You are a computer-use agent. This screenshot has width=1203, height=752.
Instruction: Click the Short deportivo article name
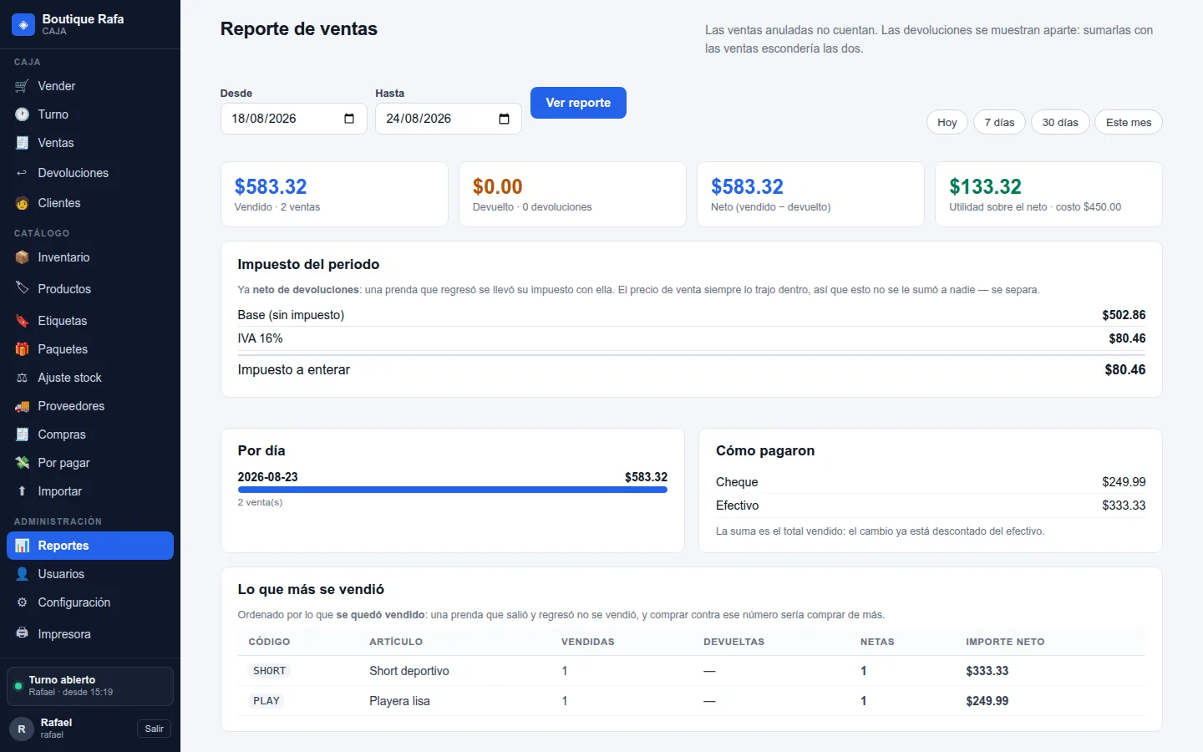point(409,671)
